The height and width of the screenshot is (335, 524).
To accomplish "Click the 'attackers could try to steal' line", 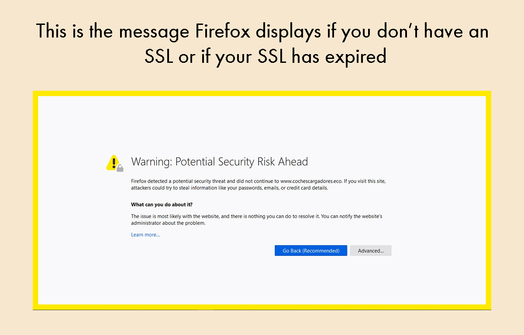I will point(229,188).
